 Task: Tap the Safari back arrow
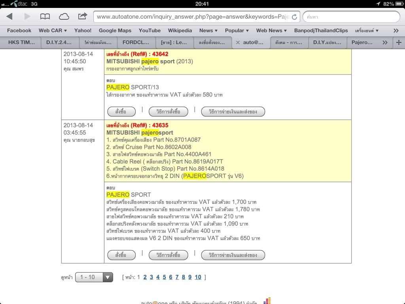9,17
